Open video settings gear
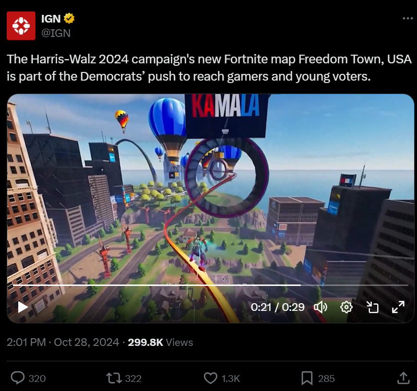The image size is (417, 391). click(x=346, y=307)
